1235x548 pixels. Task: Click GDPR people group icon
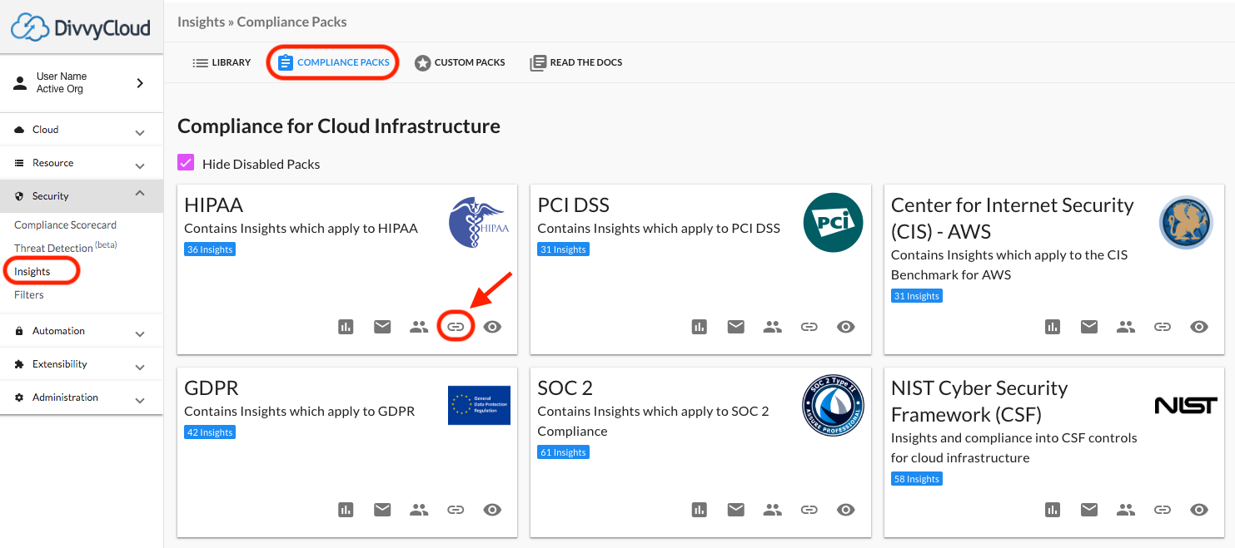coord(419,510)
